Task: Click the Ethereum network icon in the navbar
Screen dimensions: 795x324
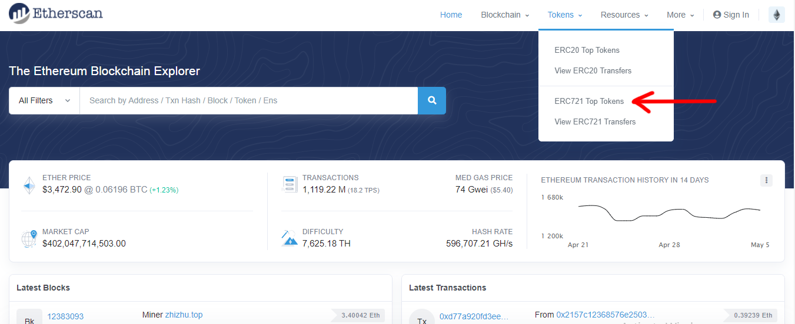Action: click(x=777, y=15)
